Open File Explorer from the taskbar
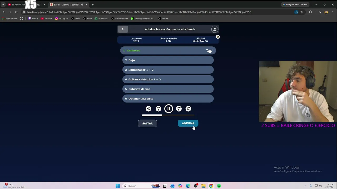Screen dimensions: 337x189 coord(204,186)
